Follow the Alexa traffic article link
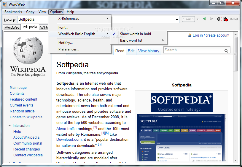The width and height of the screenshot is (242, 167). click(x=66, y=129)
